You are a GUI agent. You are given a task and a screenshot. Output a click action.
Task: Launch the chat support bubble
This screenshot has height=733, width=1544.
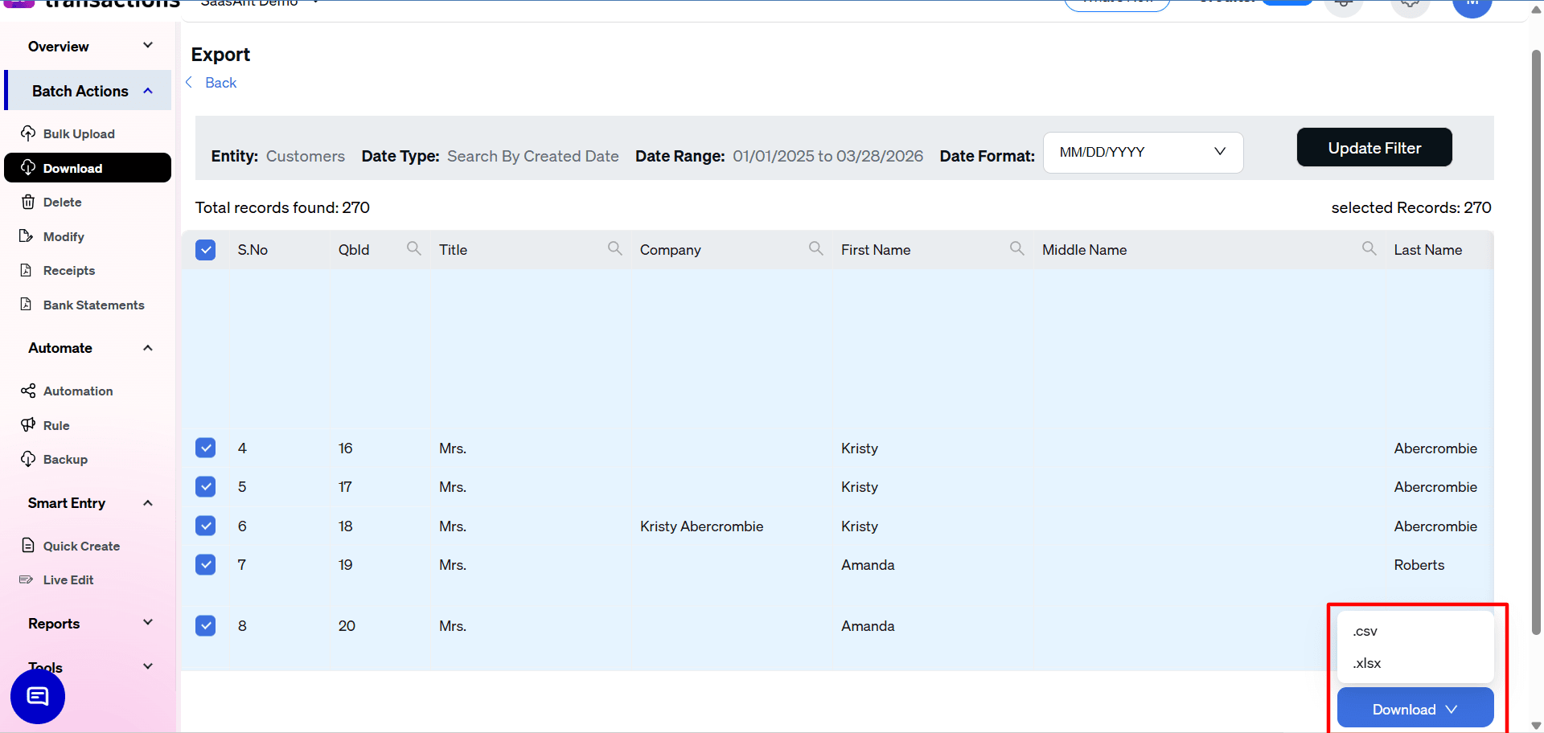tap(37, 696)
